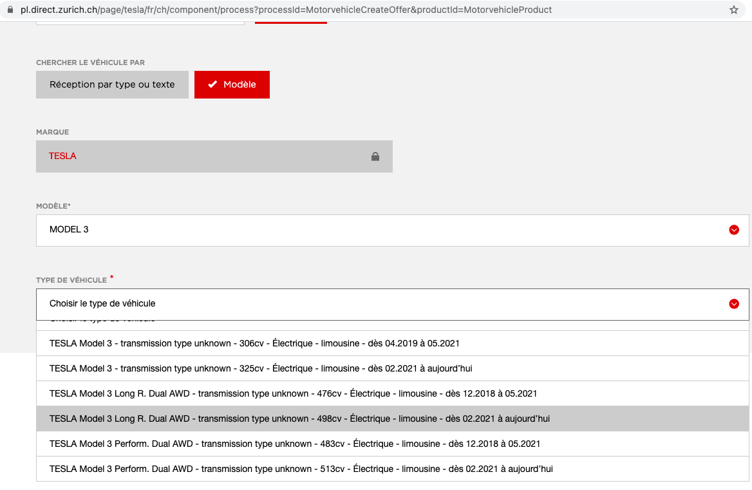Select Model 3 325cv dès 02.2021

(392, 368)
